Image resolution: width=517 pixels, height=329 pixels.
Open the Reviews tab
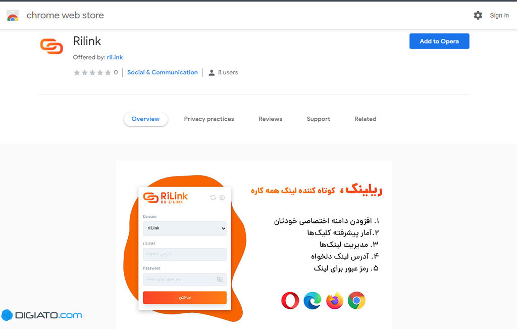(271, 119)
